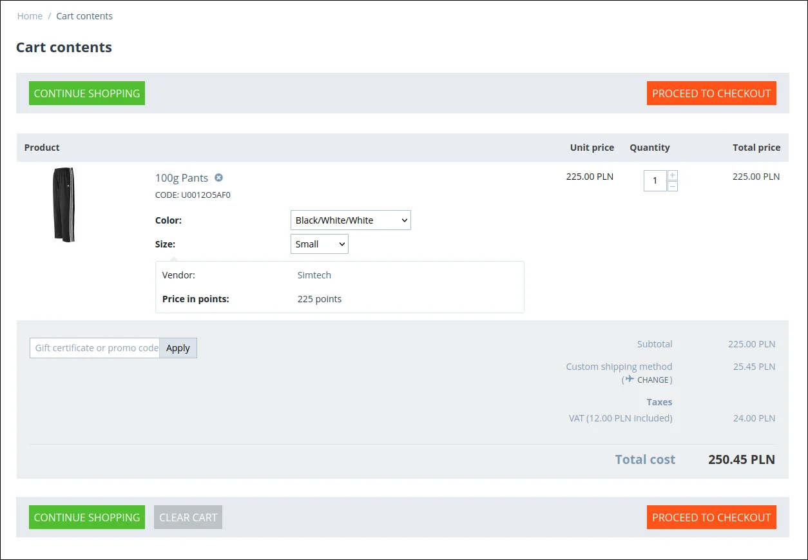Focus the gift certificate or promo code field
This screenshot has height=560, width=808.
pos(95,348)
